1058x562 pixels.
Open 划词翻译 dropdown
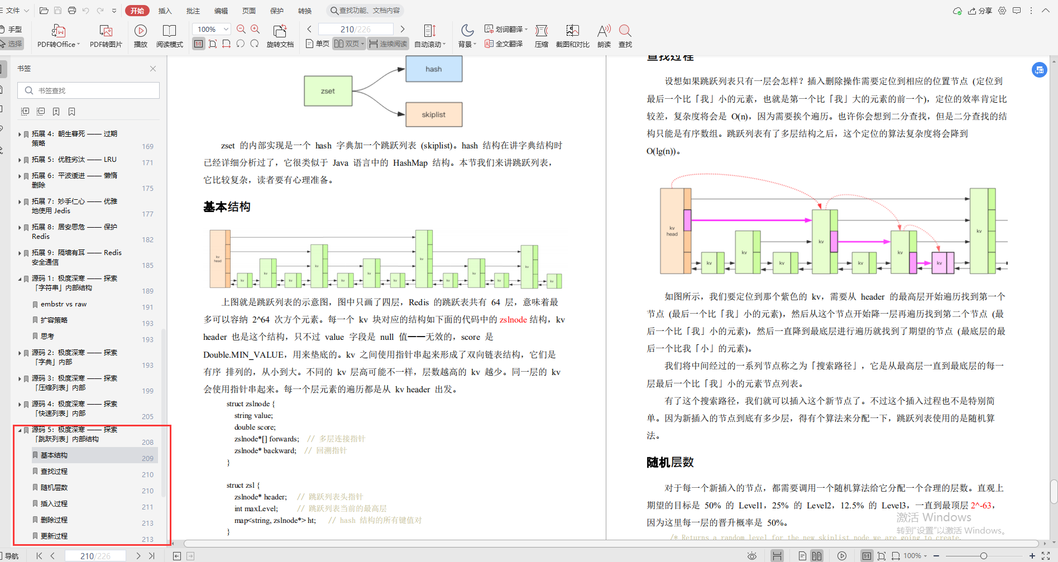(506, 29)
